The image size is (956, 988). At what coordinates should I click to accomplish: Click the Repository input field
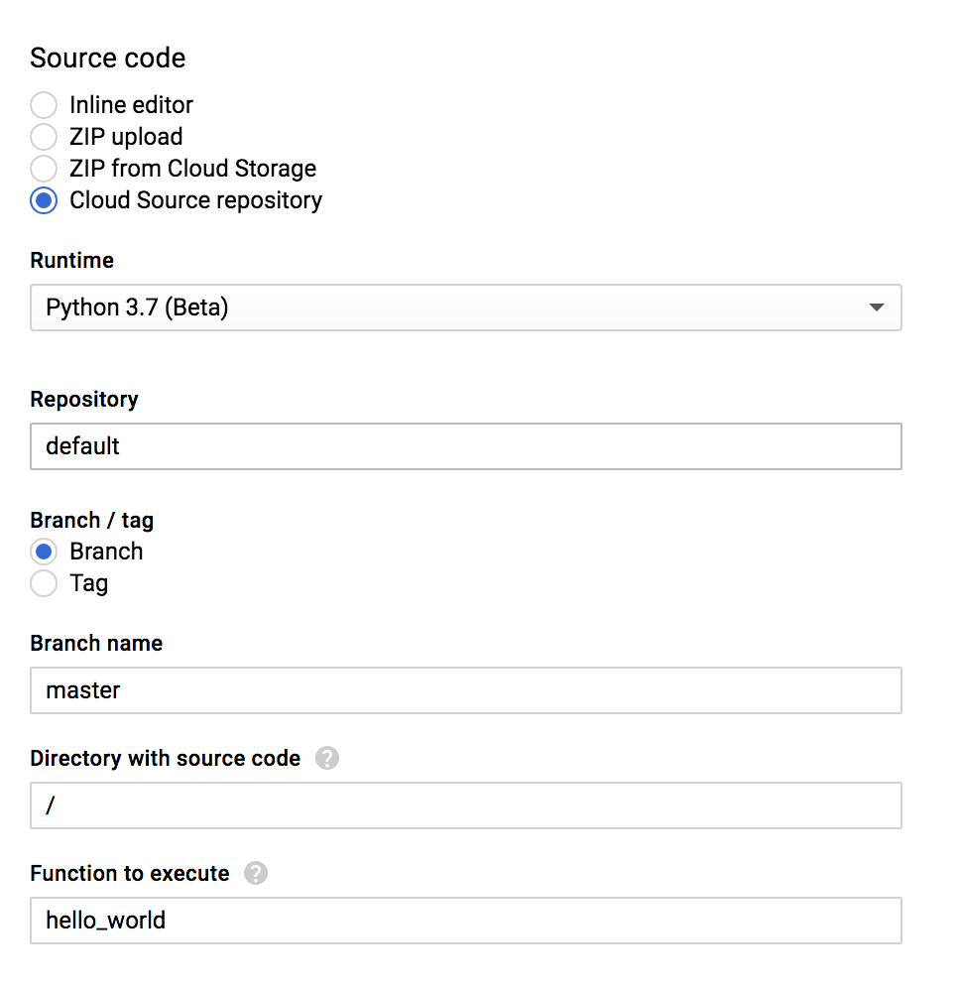pyautogui.click(x=466, y=446)
